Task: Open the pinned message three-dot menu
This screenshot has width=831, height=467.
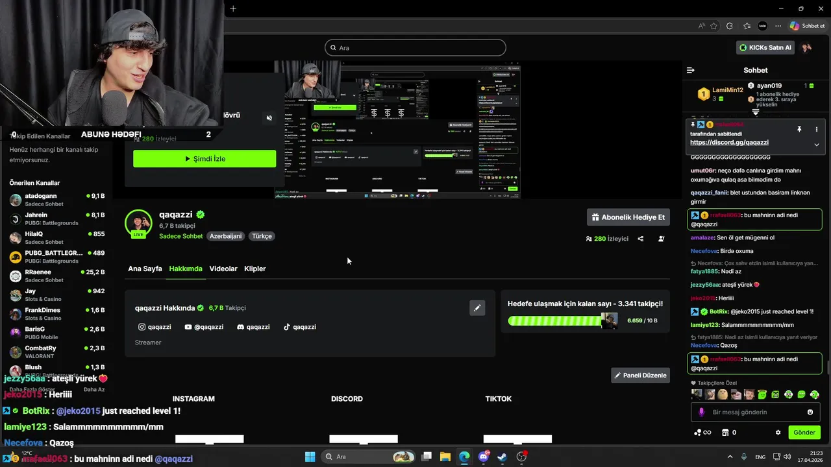Action: (817, 130)
